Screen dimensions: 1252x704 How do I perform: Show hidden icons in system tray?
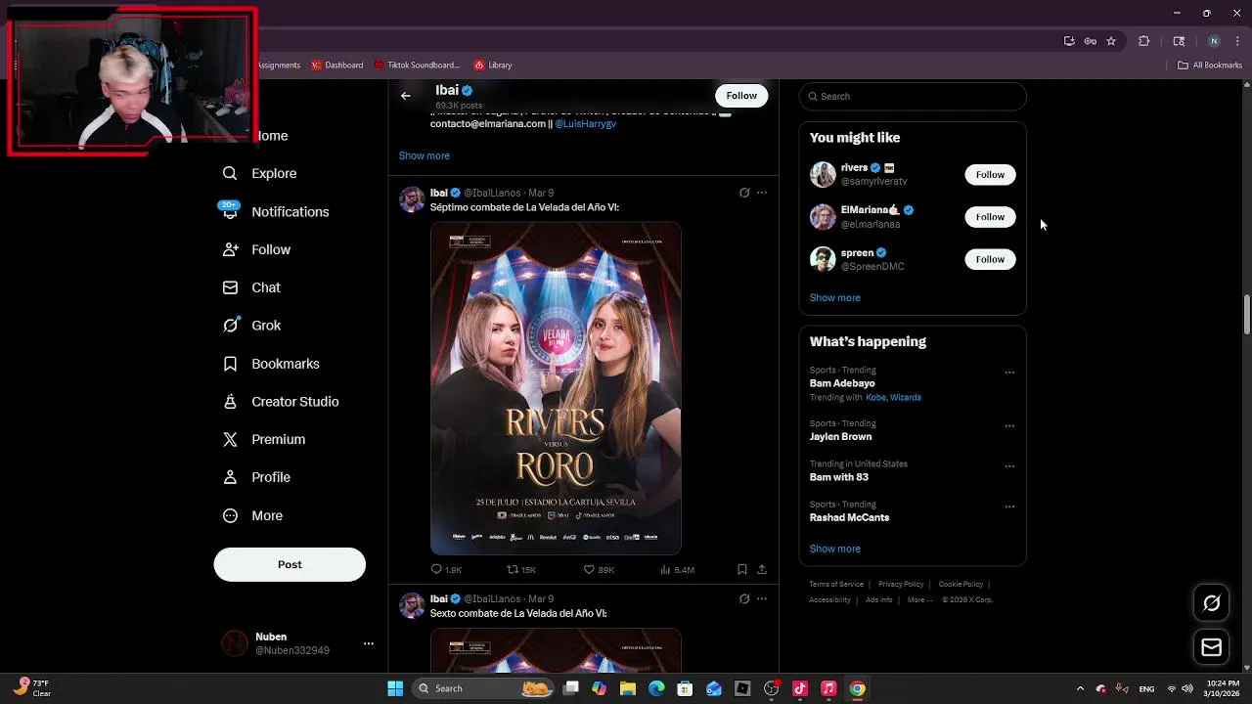tap(1080, 688)
